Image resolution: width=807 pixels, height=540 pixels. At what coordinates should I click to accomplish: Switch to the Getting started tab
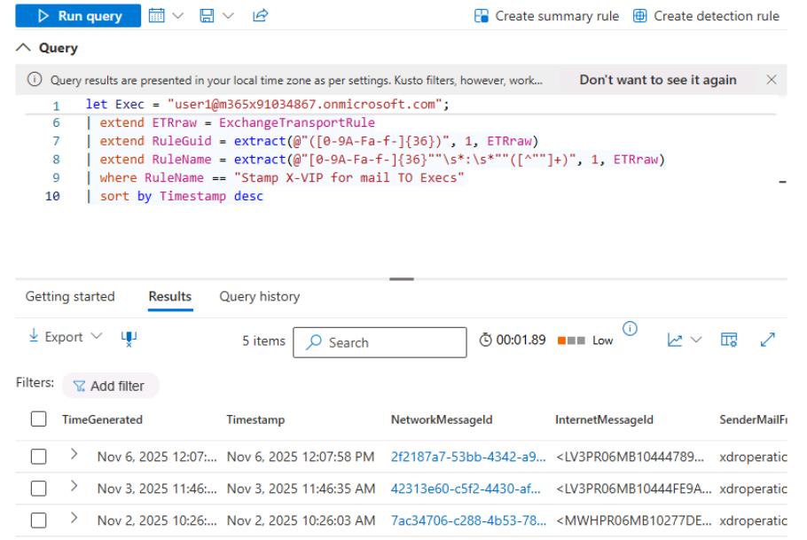(69, 296)
